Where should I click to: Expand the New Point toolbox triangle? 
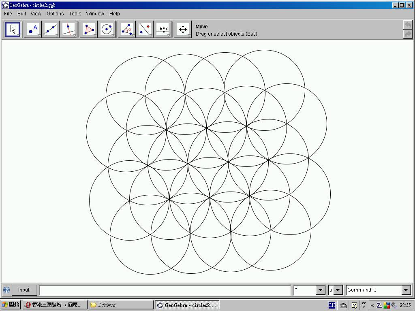point(39,36)
